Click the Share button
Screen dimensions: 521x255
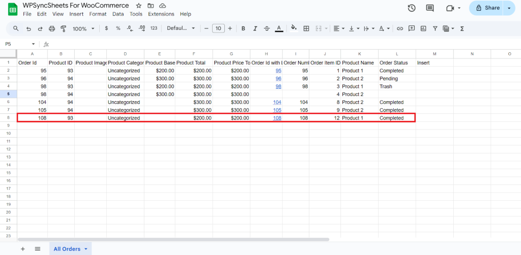point(486,8)
